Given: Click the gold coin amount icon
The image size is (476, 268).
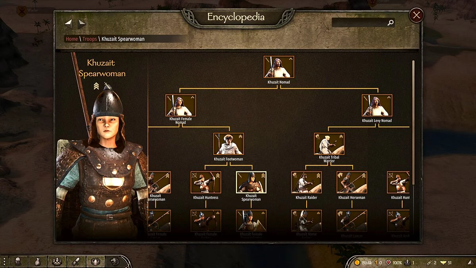Looking at the screenshot, I should [x=357, y=262].
